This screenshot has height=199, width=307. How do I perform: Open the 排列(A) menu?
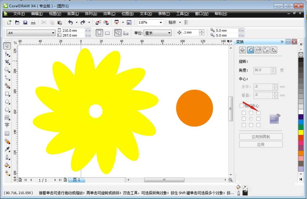(x=91, y=14)
